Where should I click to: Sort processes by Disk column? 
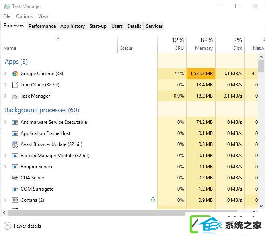pyautogui.click(x=230, y=44)
